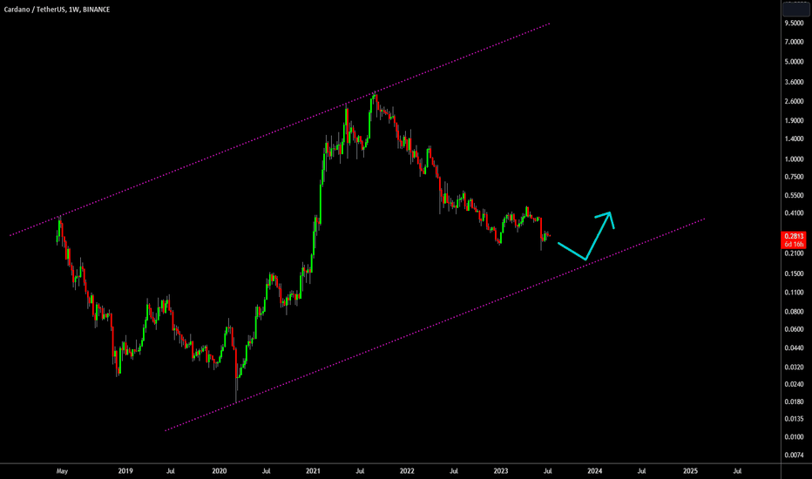Select the 0.0320 price label
Image resolution: width=812 pixels, height=479 pixels.
(x=794, y=368)
